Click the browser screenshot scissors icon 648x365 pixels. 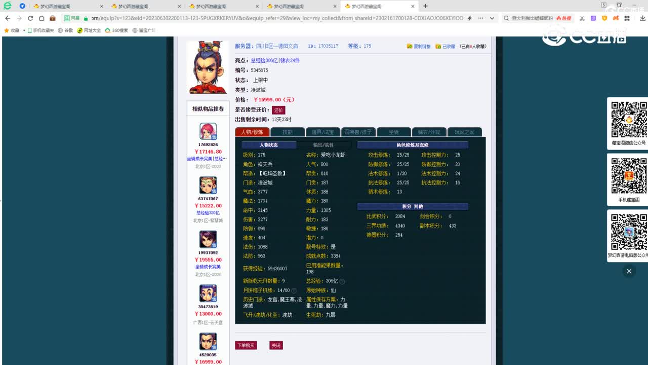point(582,18)
